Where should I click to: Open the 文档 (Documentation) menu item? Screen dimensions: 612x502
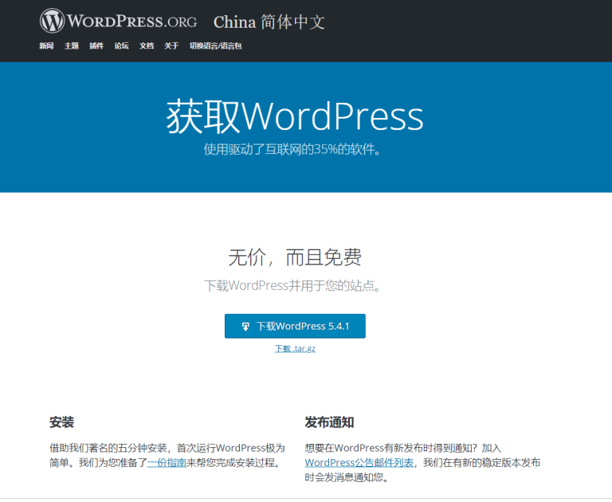(x=147, y=46)
